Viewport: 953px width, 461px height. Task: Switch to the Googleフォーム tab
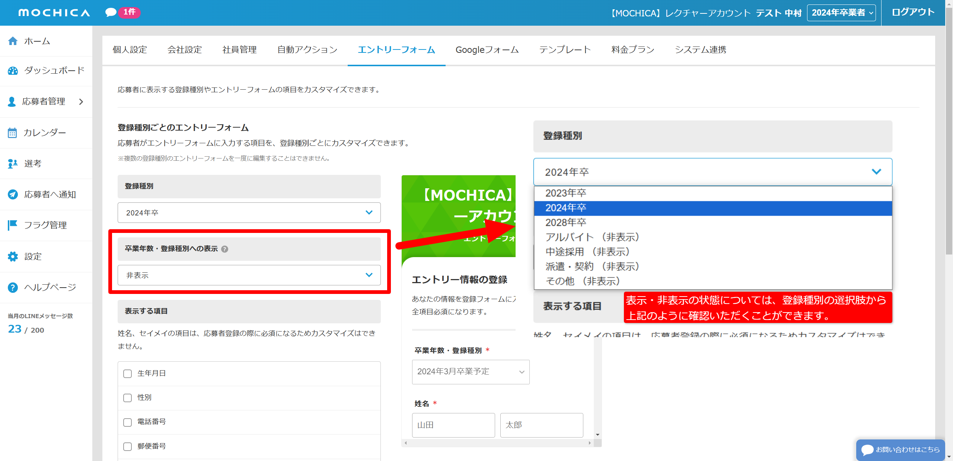tap(487, 50)
